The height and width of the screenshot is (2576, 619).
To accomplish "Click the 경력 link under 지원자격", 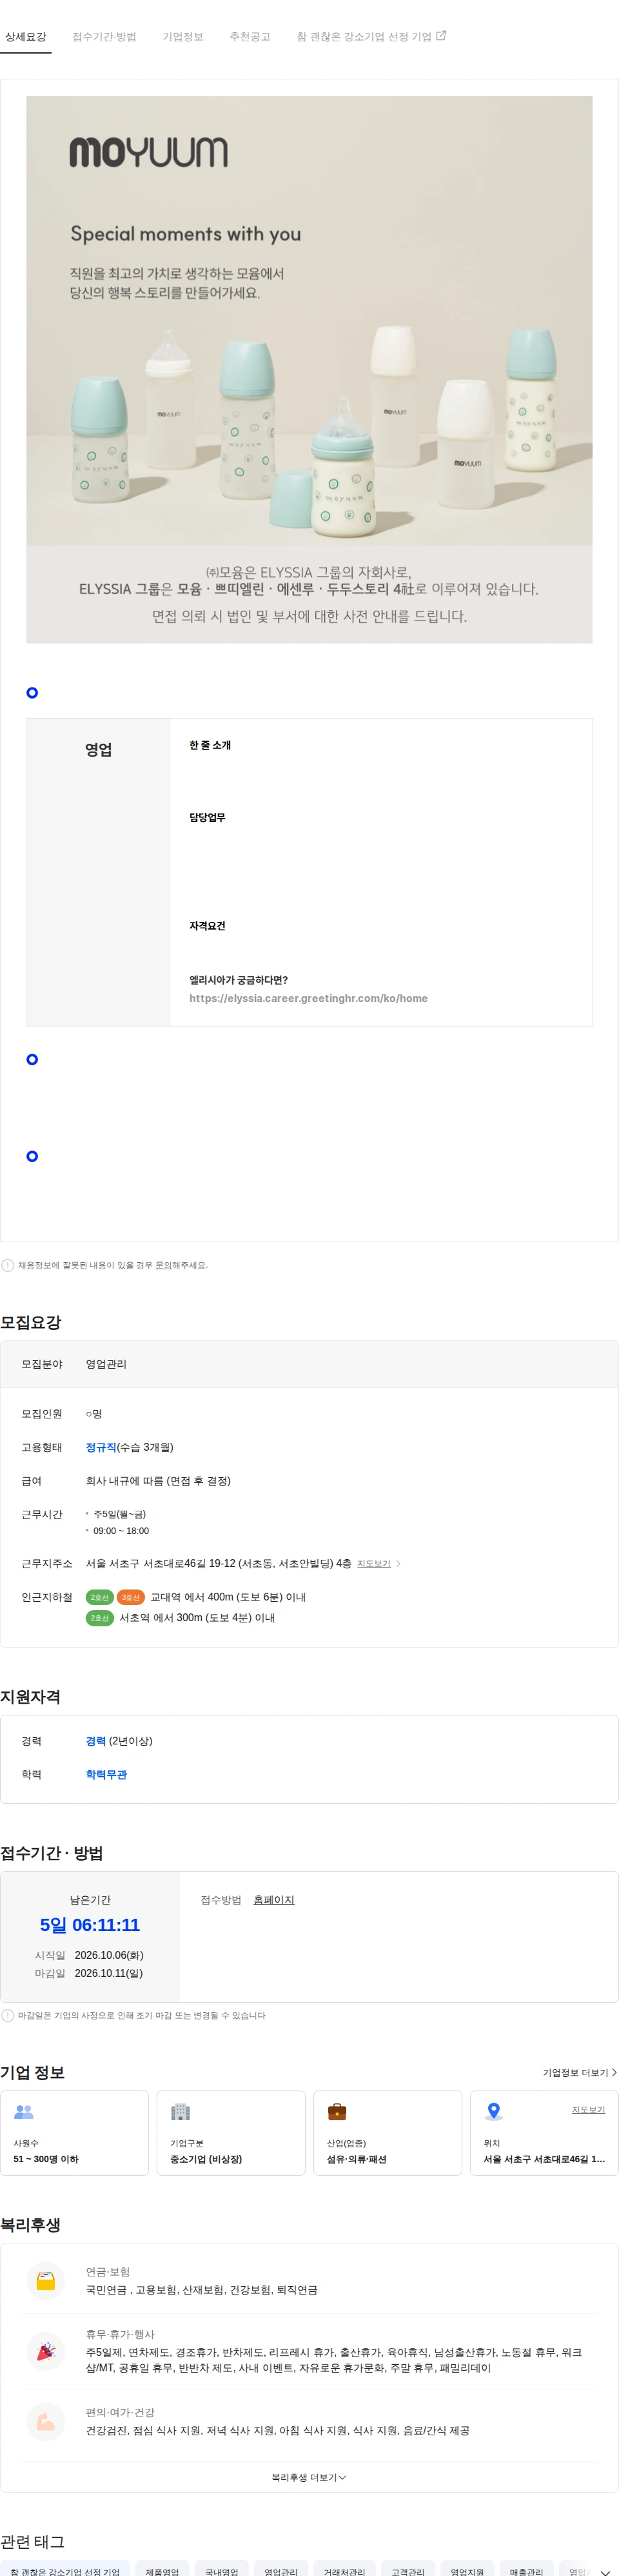I will (x=96, y=1741).
